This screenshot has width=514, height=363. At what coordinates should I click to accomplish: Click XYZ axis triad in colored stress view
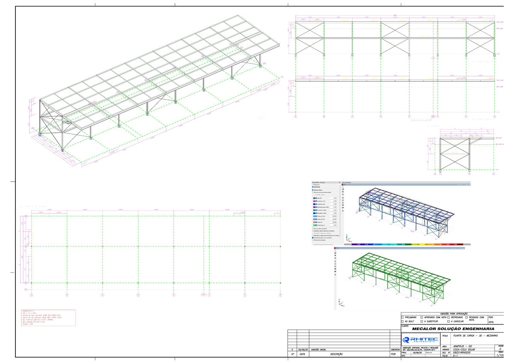[348, 238]
